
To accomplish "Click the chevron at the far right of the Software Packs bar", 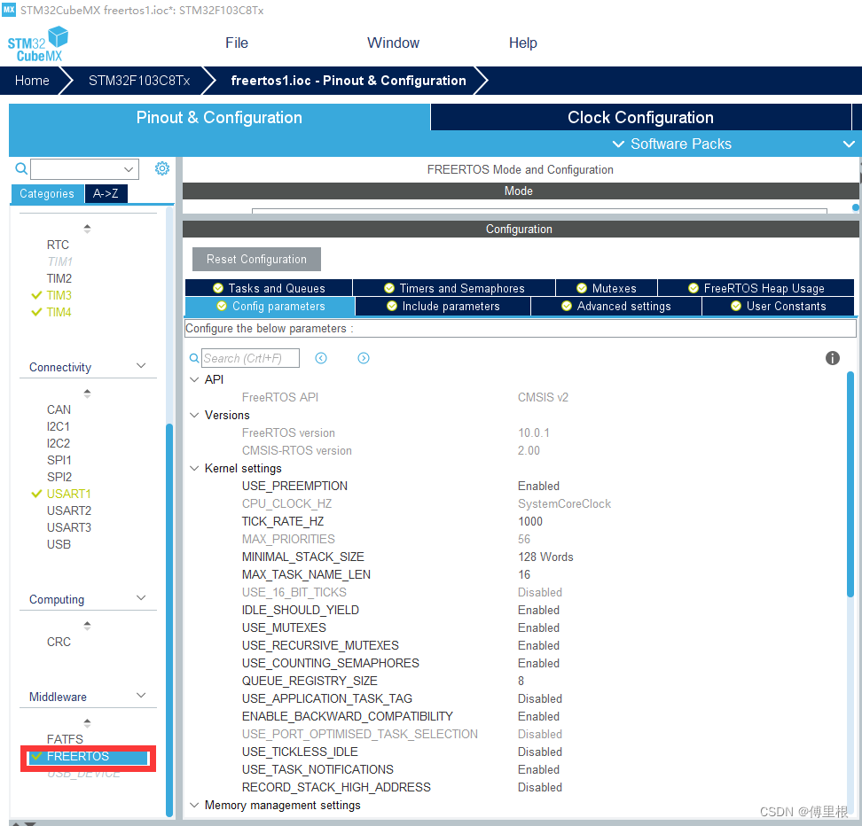I will pos(849,144).
